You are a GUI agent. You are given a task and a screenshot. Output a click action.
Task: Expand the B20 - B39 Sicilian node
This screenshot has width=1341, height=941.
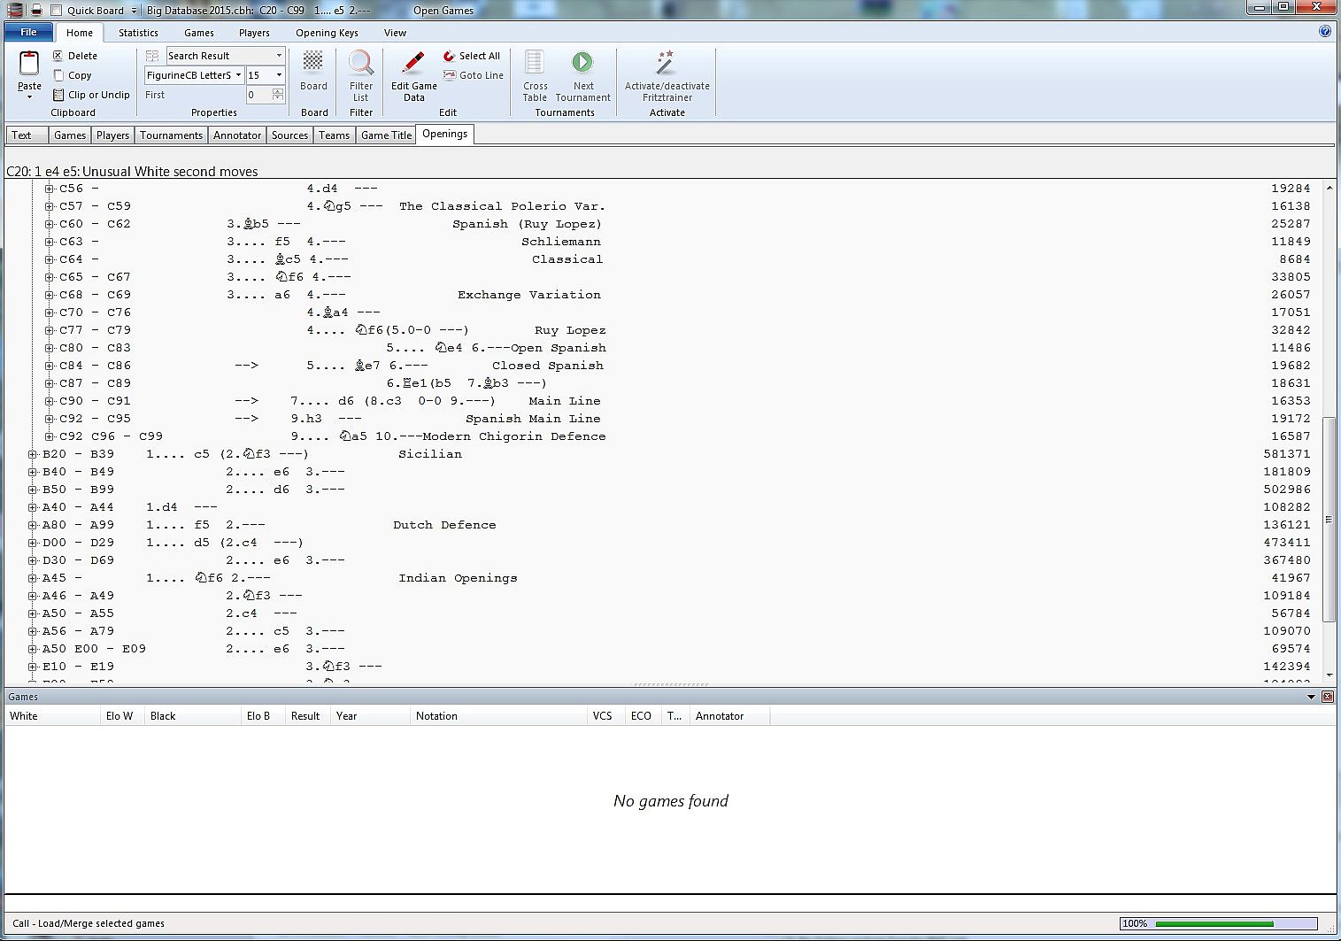click(x=33, y=454)
